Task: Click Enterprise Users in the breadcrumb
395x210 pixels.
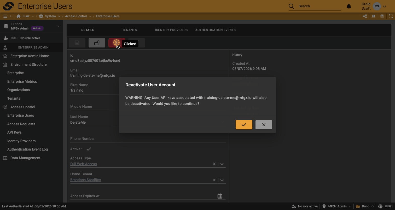Action: [108, 16]
